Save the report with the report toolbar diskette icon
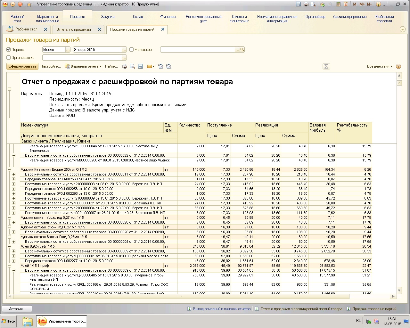The height and width of the screenshot is (328, 410). [x=140, y=66]
